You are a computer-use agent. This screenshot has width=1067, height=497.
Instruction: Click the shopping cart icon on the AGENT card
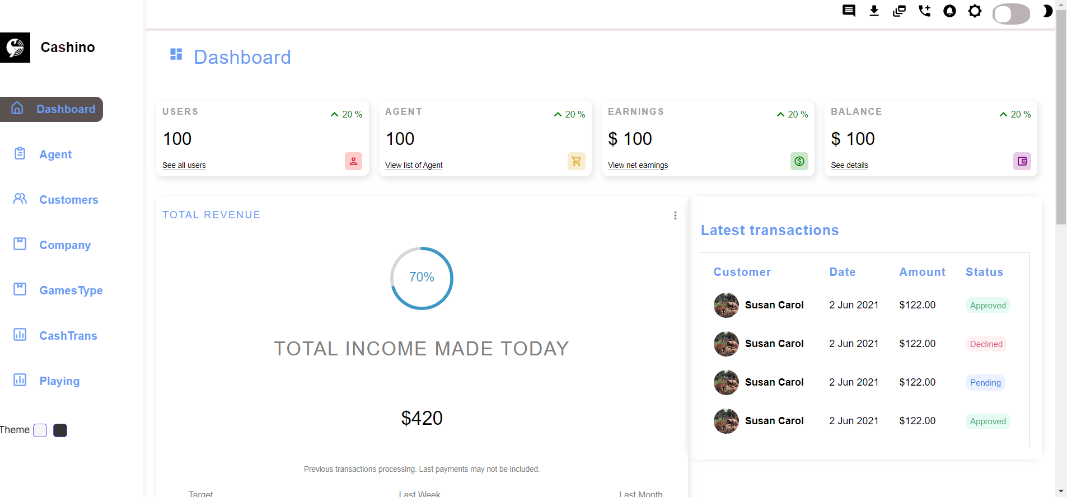[x=576, y=161]
